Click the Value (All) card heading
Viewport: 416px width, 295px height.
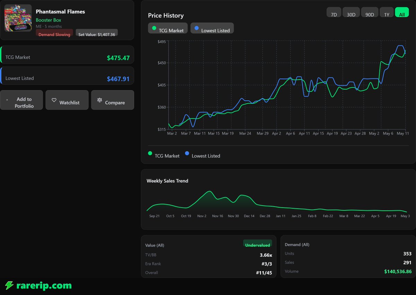[x=155, y=245]
